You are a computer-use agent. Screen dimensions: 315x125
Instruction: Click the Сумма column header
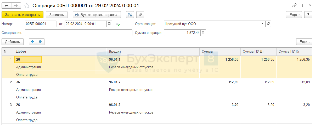pos(220,52)
